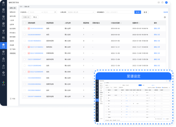
Task: Select 销售出库 in the side submenu
Action: coord(12,12)
